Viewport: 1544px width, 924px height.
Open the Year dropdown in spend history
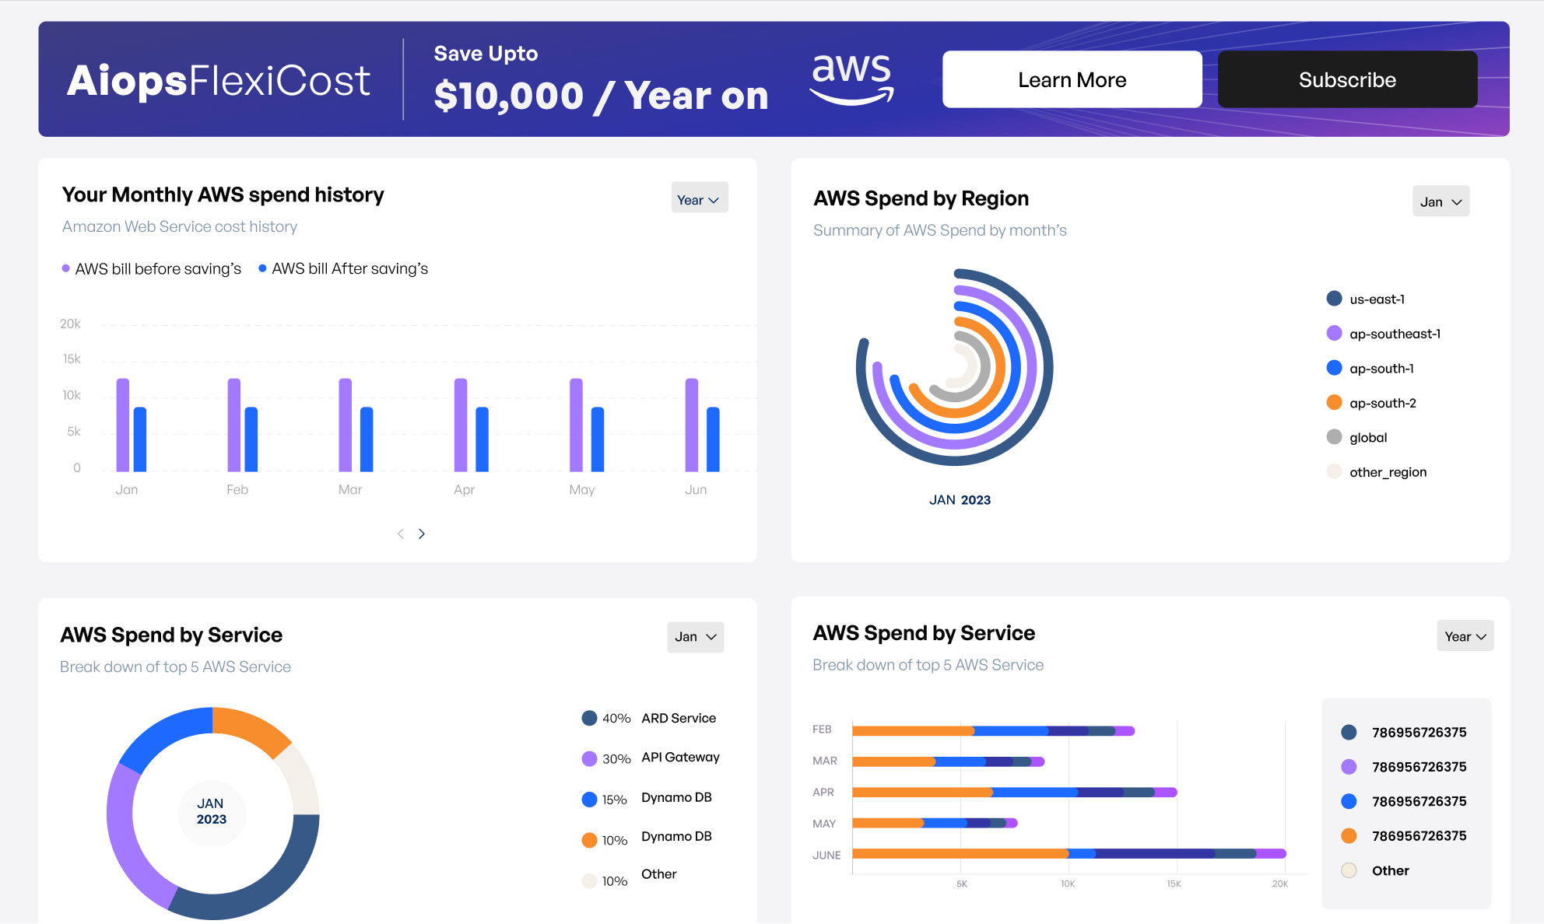pyautogui.click(x=699, y=198)
